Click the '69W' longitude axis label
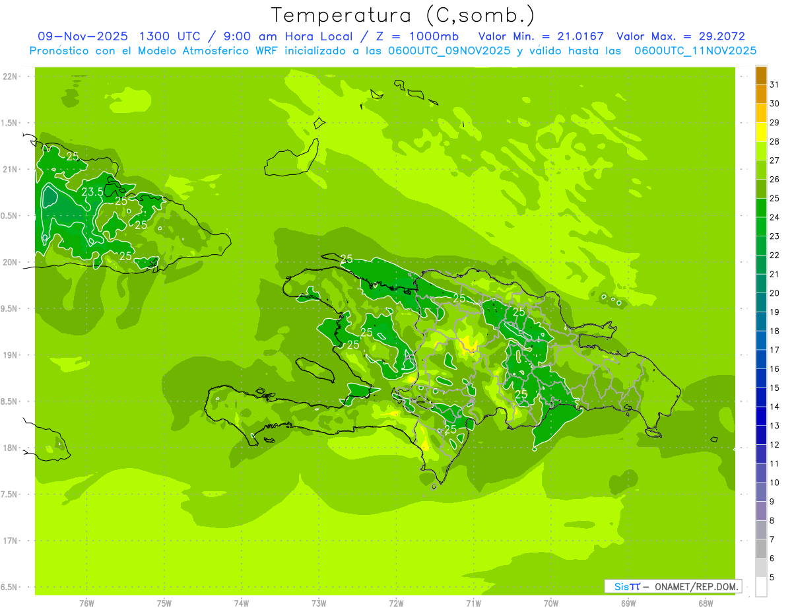Image resolution: width=792 pixels, height=612 pixels. [x=628, y=603]
